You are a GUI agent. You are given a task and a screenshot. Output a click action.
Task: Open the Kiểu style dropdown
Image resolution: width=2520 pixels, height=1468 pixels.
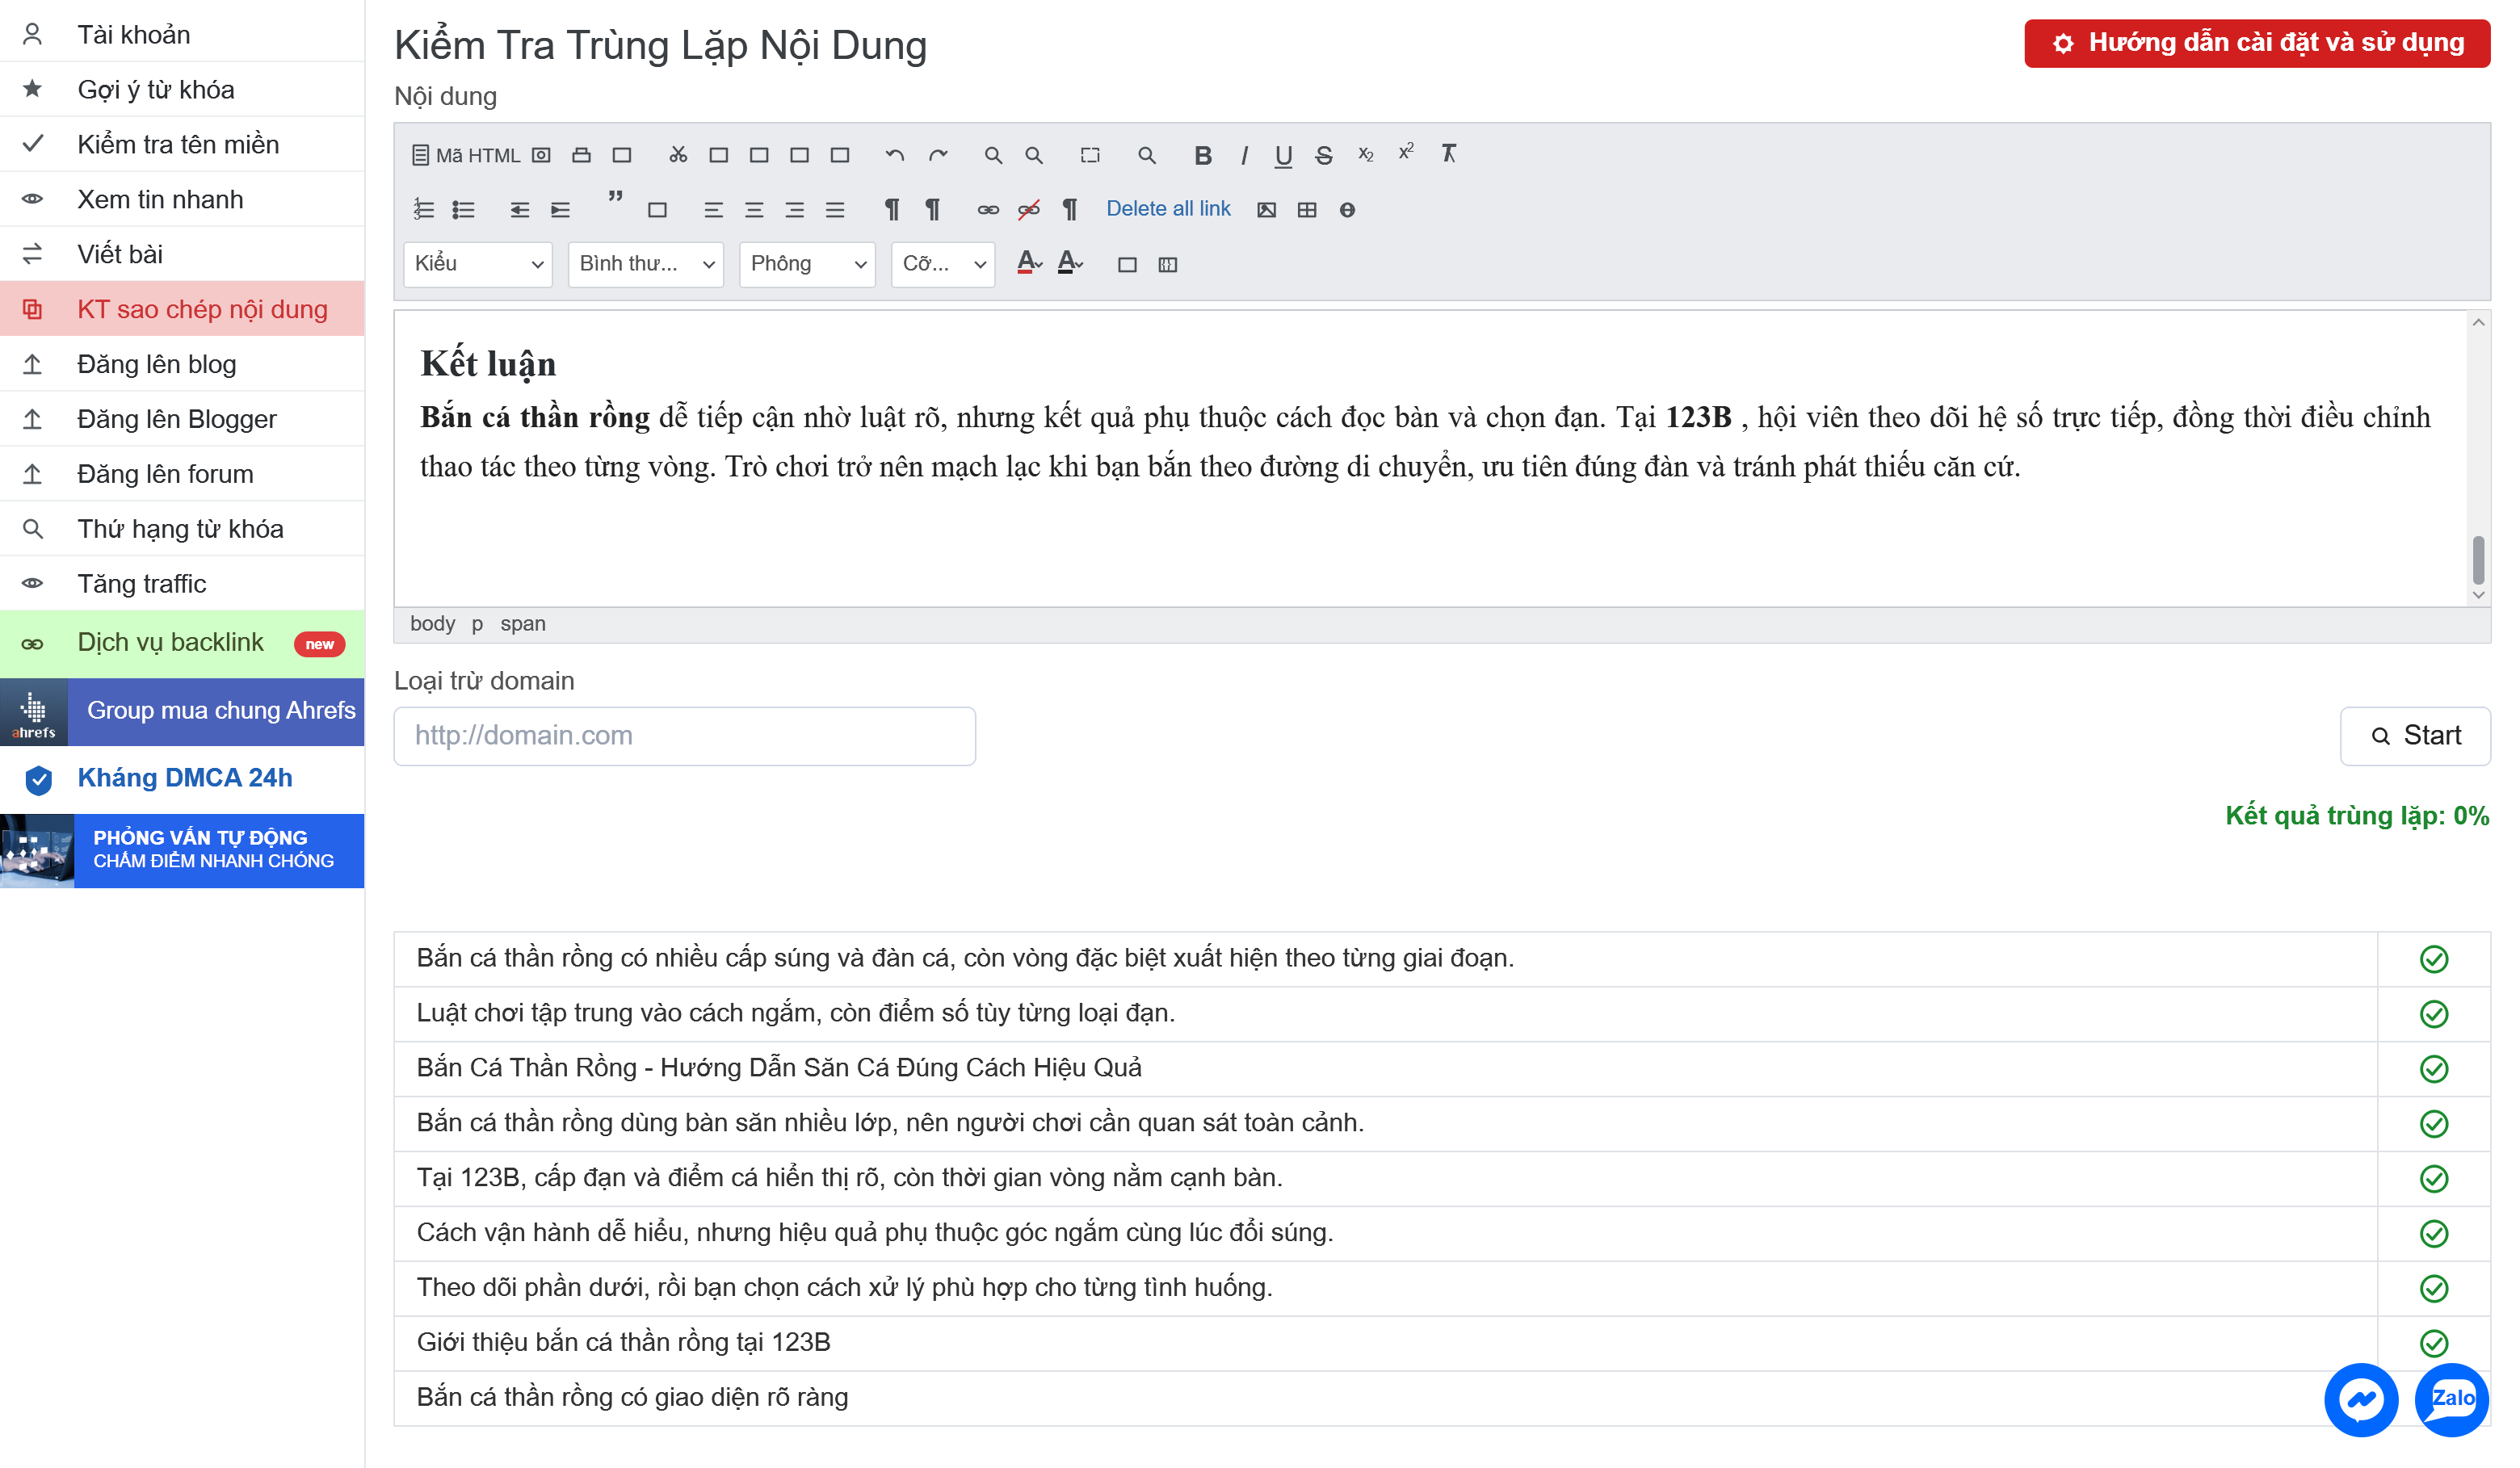click(x=478, y=264)
